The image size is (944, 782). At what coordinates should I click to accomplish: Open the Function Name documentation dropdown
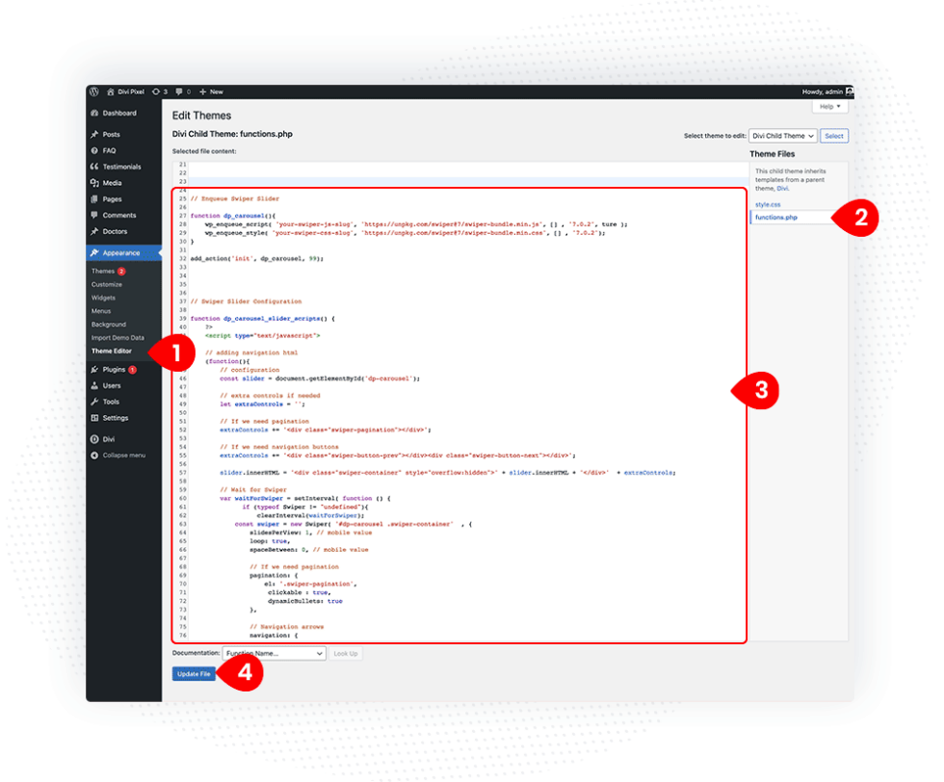(275, 653)
